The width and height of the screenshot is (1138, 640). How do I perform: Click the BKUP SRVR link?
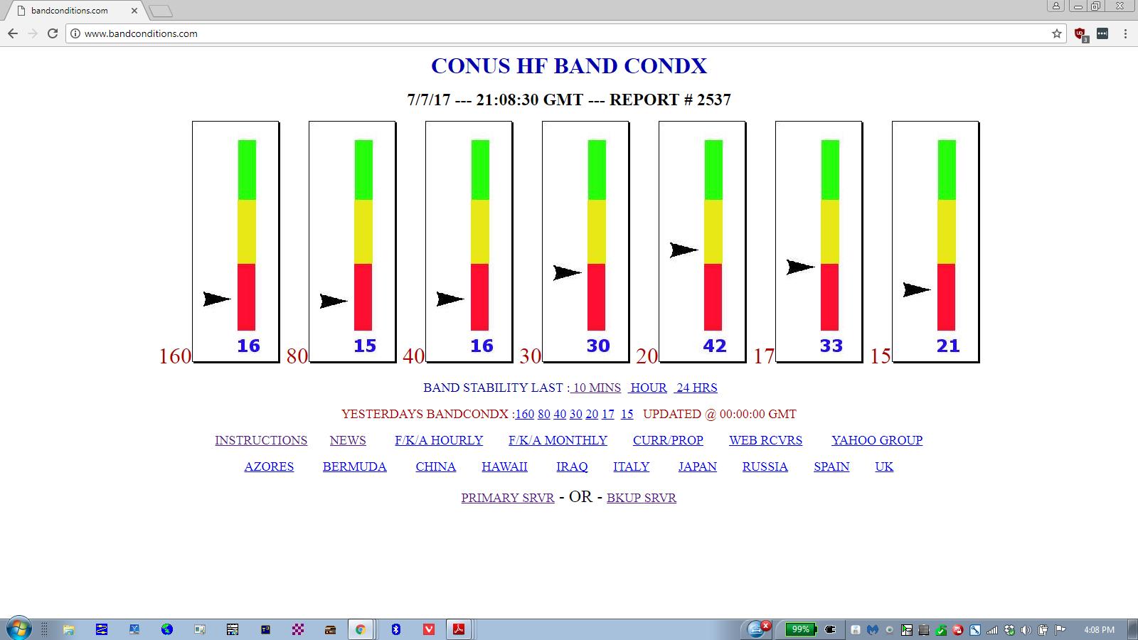[641, 498]
